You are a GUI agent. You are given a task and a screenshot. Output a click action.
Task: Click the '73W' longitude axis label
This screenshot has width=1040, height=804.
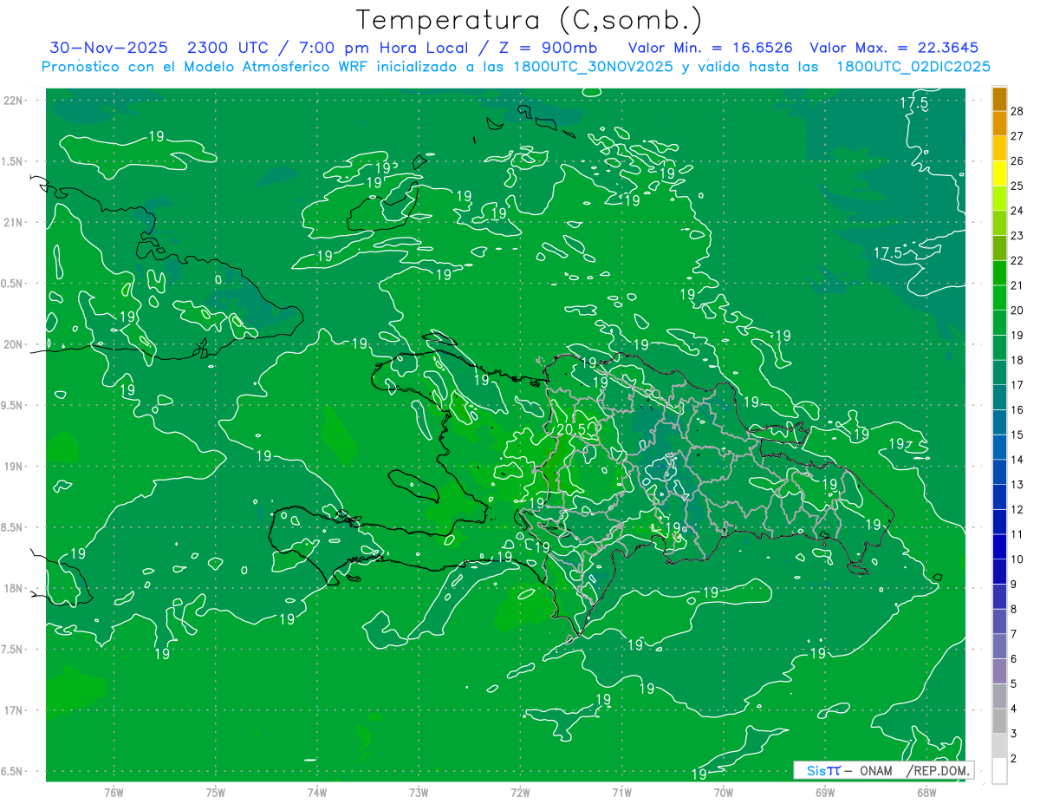click(419, 792)
